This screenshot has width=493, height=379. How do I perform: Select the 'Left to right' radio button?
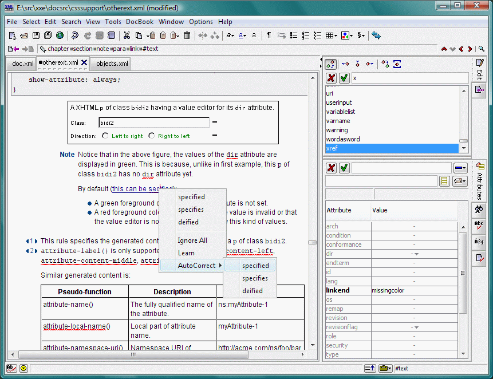pos(105,136)
